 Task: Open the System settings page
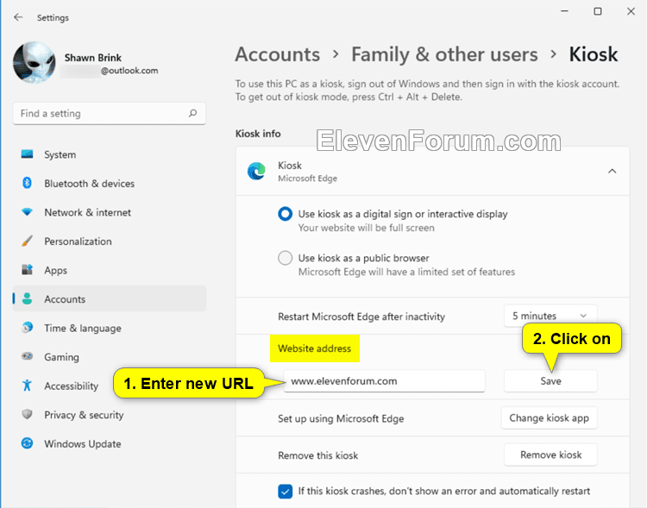[x=110, y=154]
